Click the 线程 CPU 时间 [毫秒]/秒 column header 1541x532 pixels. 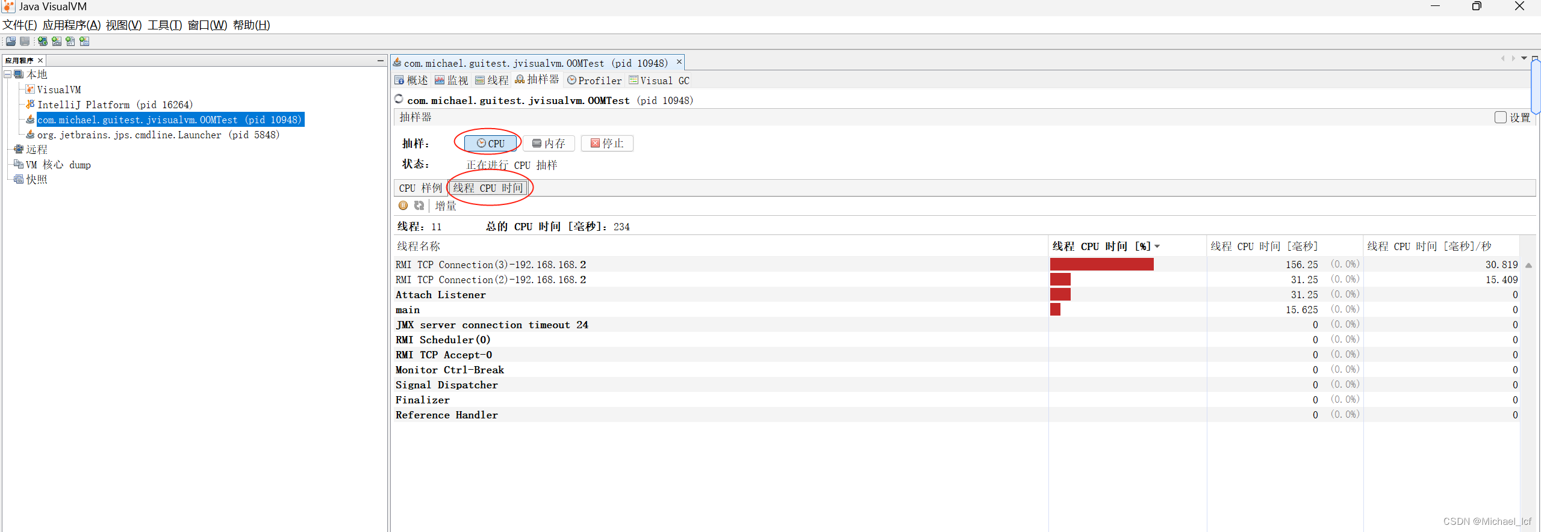pyautogui.click(x=1441, y=246)
